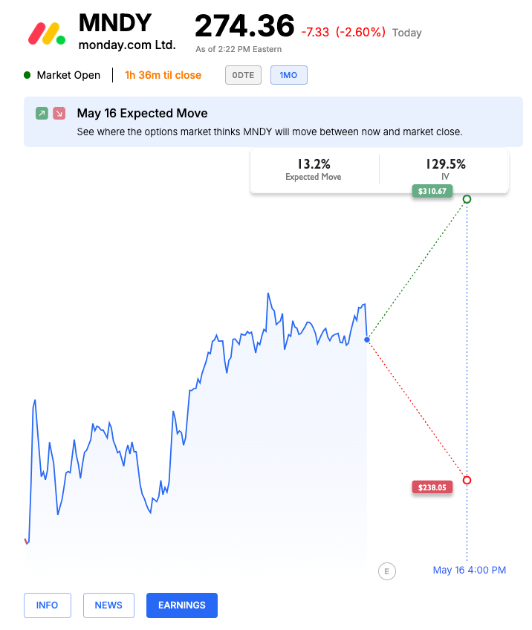Screen dimensions: 532x630
Task: Click the $238.05 lower price label
Action: (432, 487)
